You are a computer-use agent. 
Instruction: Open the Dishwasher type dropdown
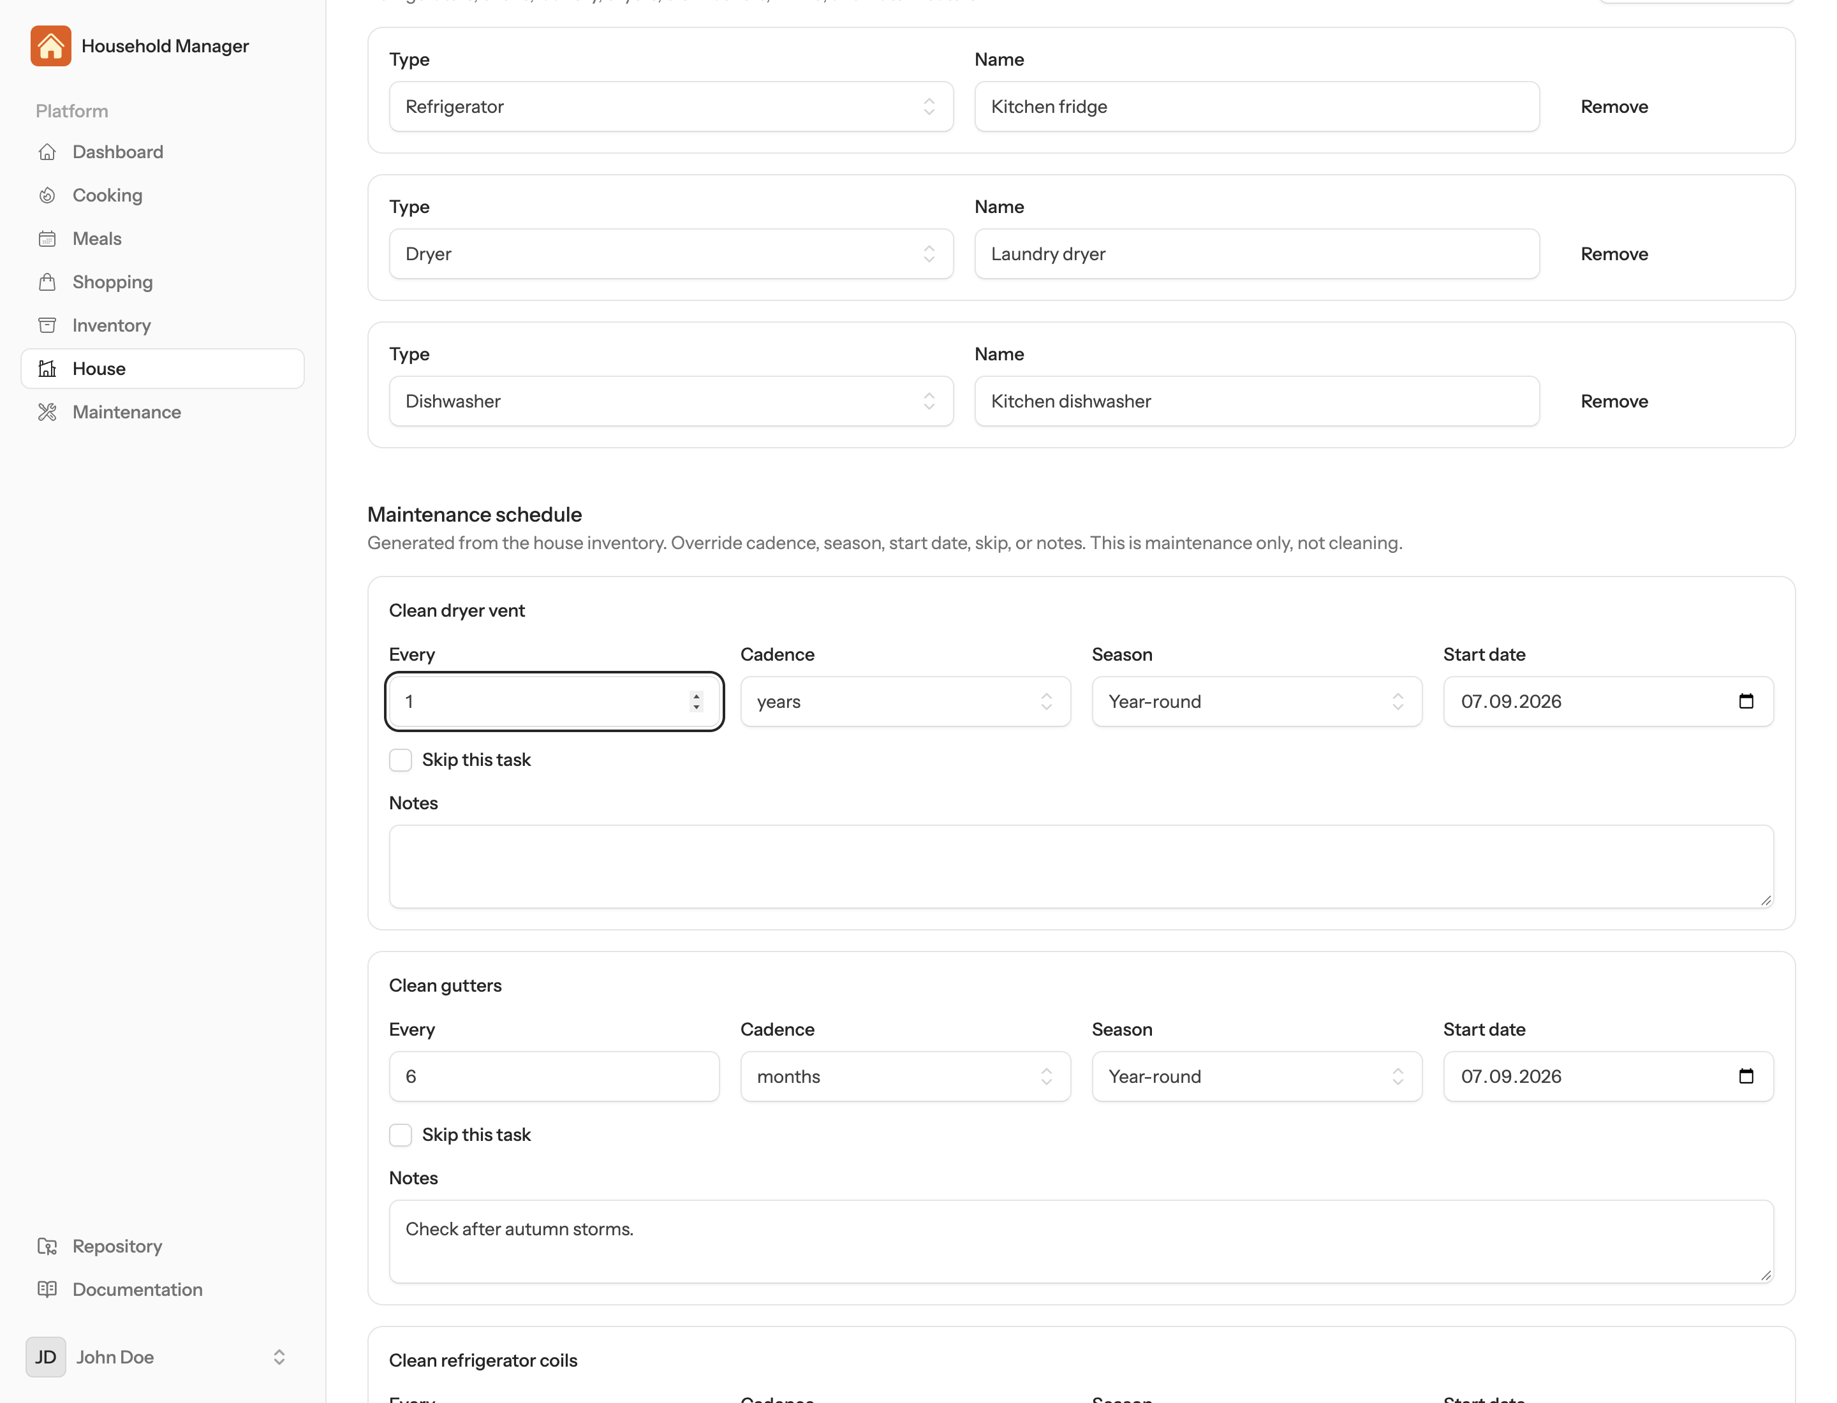(x=671, y=402)
